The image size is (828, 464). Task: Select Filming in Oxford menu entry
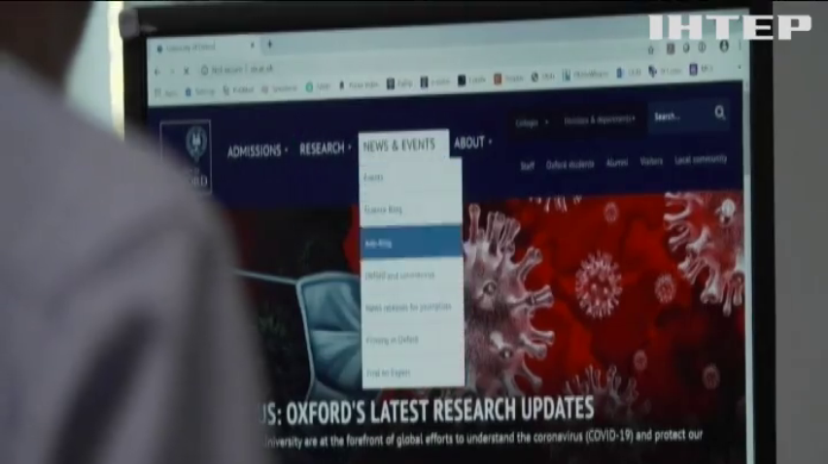click(412, 340)
